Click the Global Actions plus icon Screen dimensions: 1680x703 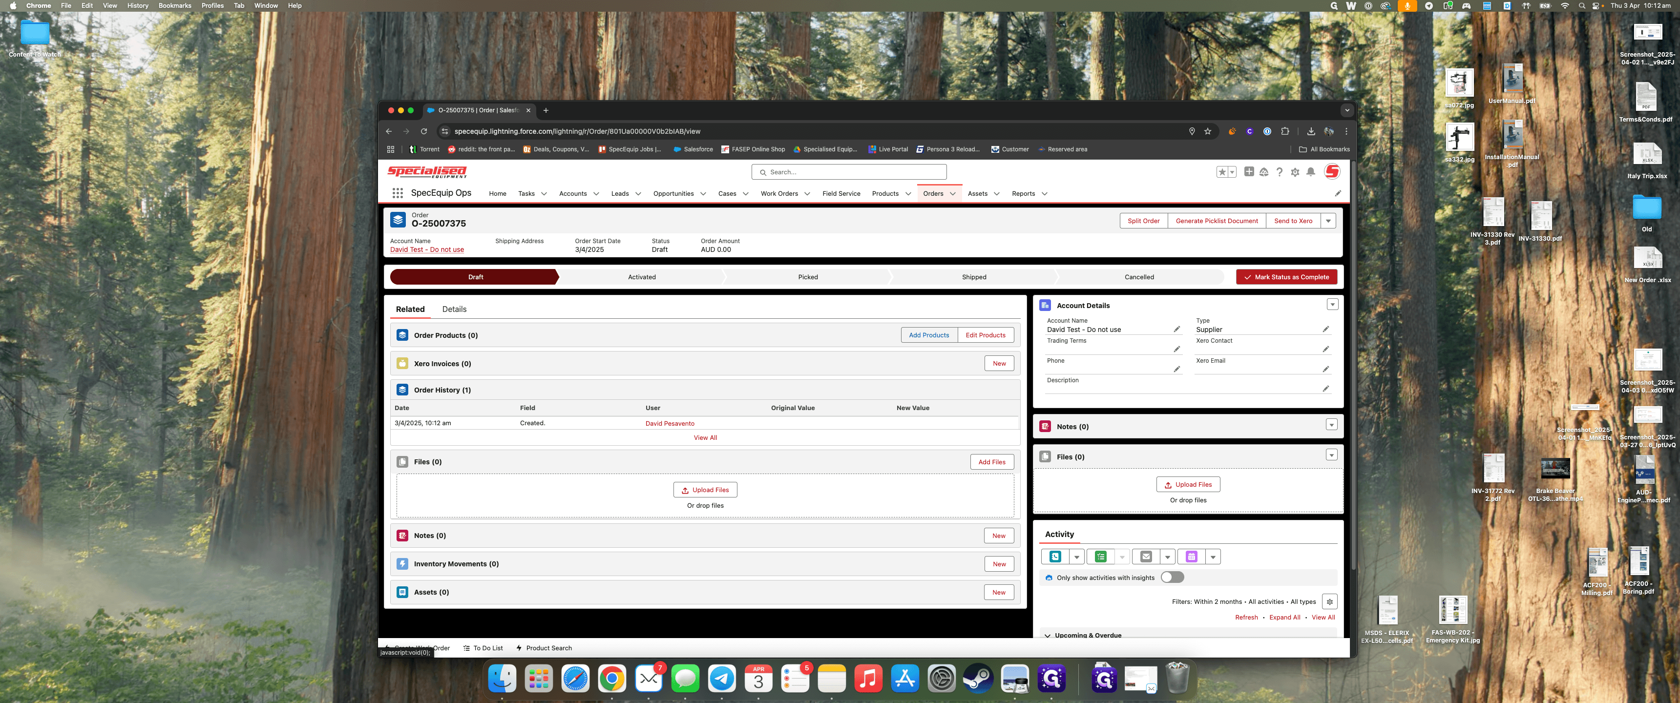1248,171
